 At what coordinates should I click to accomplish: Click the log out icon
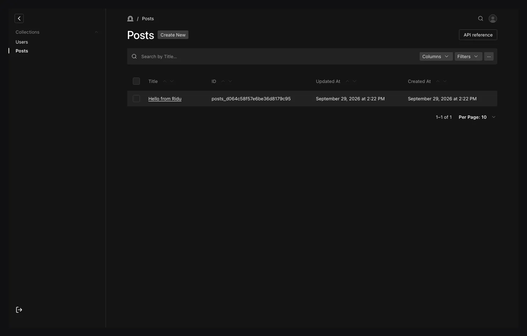(x=19, y=310)
